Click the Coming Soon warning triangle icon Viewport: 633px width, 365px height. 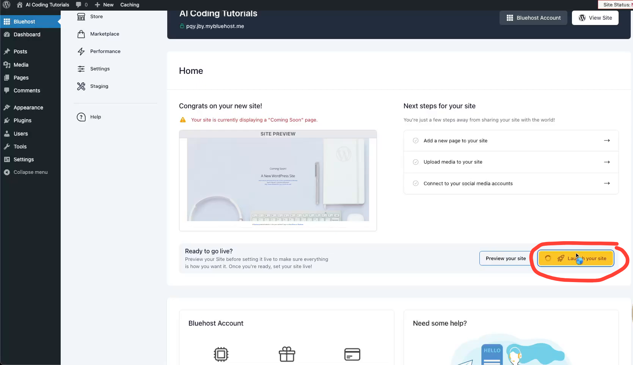183,120
